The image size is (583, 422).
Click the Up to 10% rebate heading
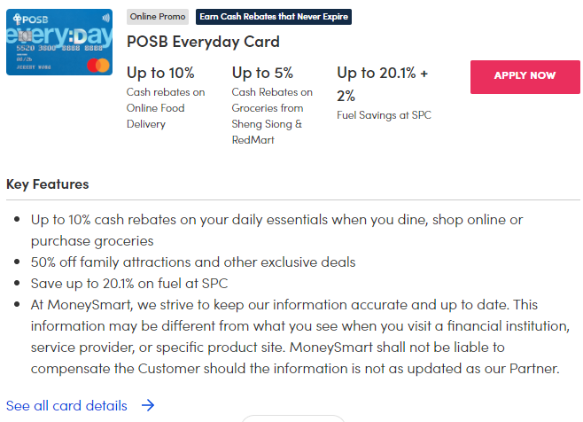click(160, 73)
